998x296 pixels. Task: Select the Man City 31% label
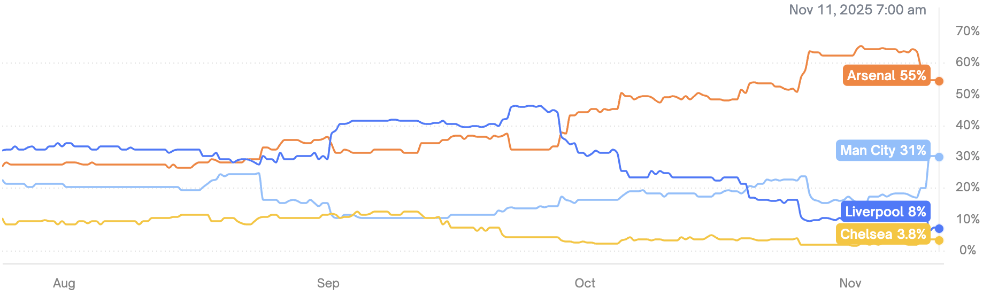882,150
